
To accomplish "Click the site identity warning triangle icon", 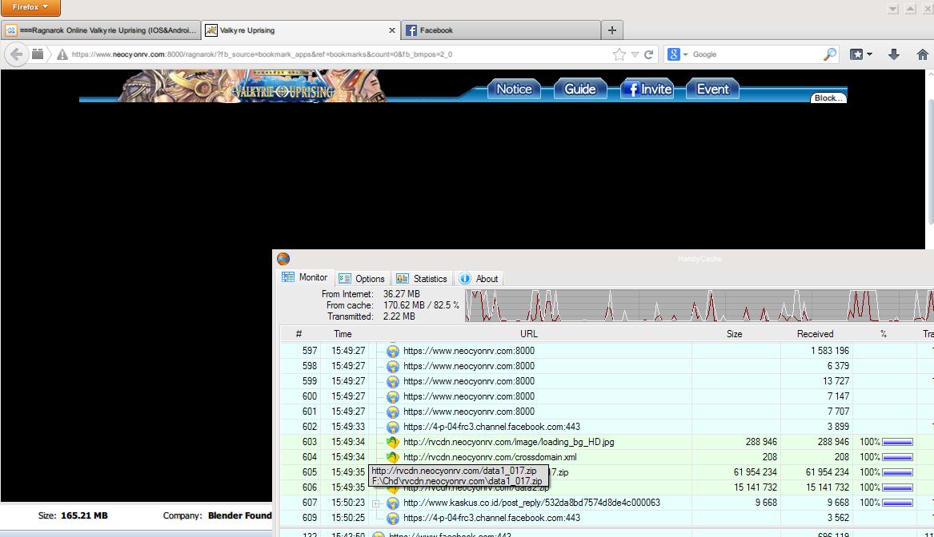I will click(x=62, y=54).
